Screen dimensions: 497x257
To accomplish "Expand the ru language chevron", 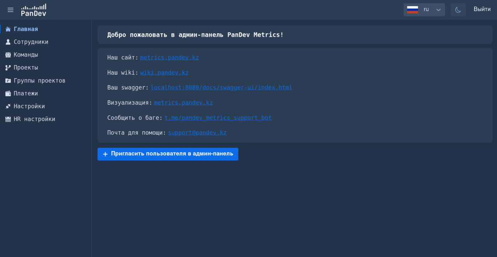I will (438, 9).
